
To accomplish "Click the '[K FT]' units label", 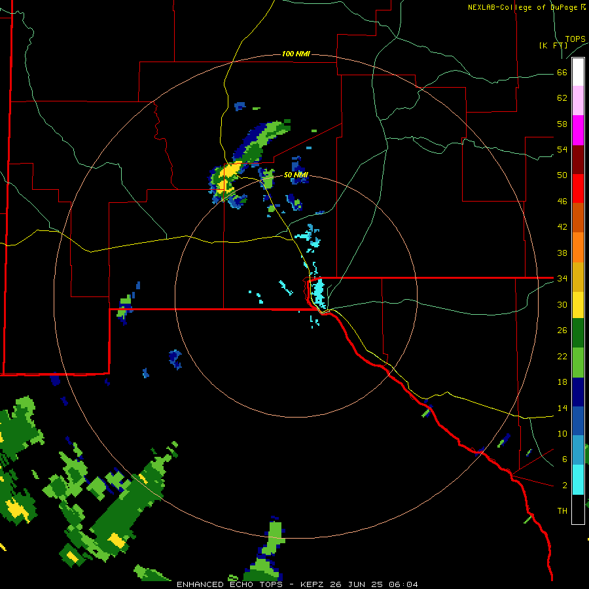I will (553, 45).
